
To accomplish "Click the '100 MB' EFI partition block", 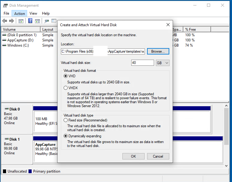I will click(x=46, y=121).
